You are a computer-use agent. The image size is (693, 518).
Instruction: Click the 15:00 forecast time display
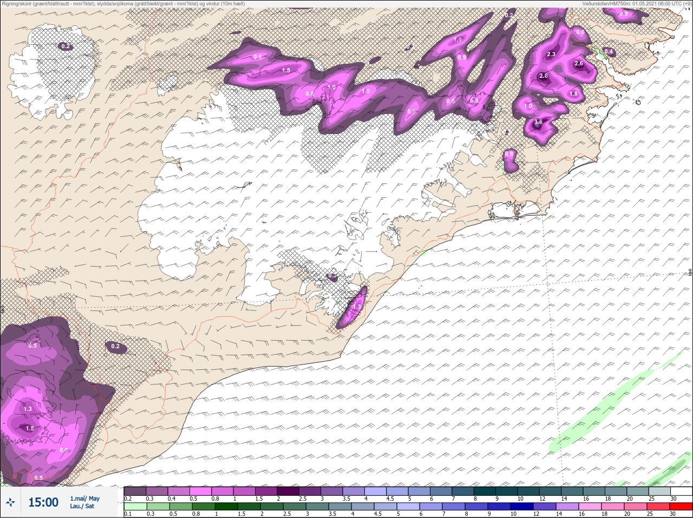pyautogui.click(x=43, y=502)
